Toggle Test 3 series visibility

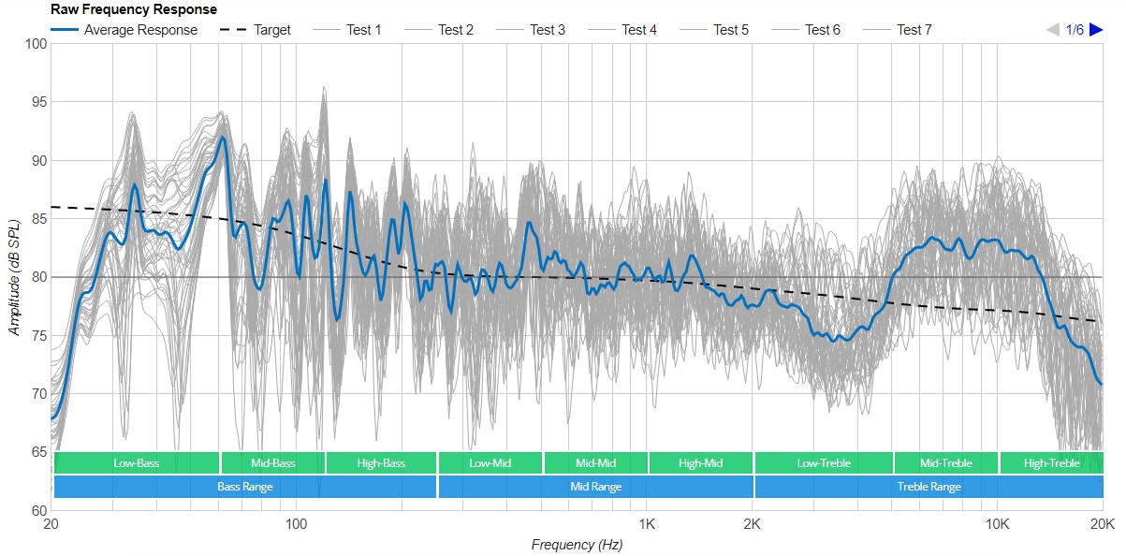pyautogui.click(x=530, y=29)
